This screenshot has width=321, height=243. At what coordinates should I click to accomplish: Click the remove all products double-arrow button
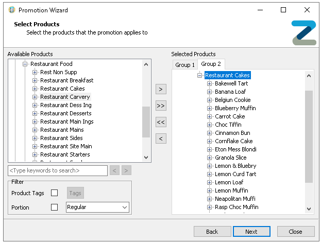[161, 122]
